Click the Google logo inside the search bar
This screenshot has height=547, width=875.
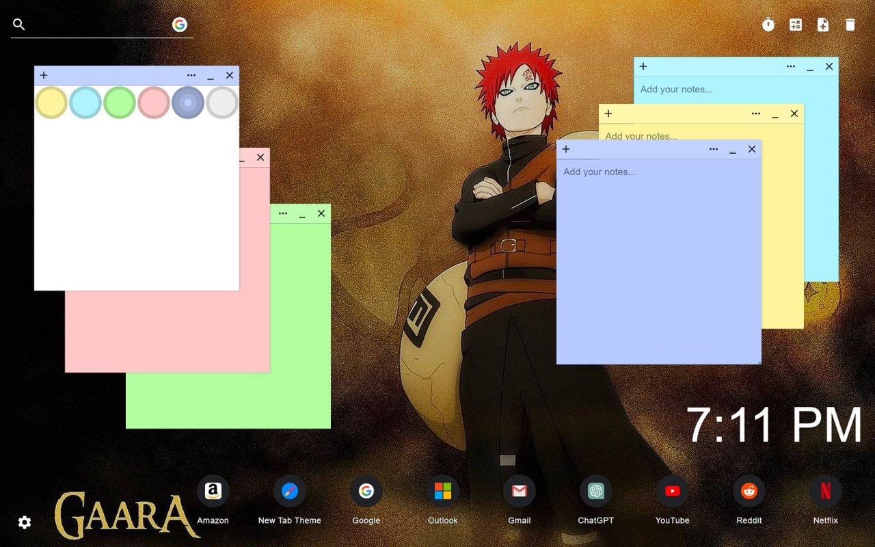tap(180, 25)
